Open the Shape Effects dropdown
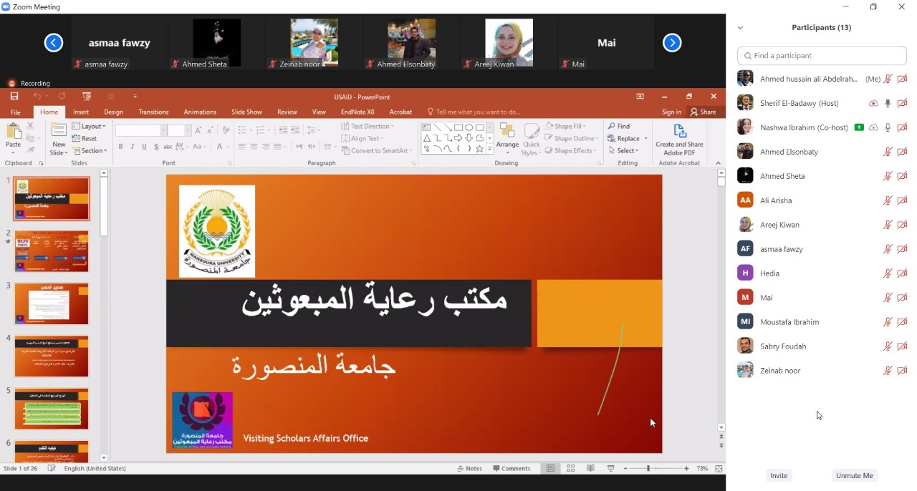This screenshot has height=491, width=917. [572, 150]
